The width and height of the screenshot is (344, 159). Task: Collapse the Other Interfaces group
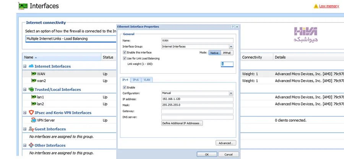25,145
